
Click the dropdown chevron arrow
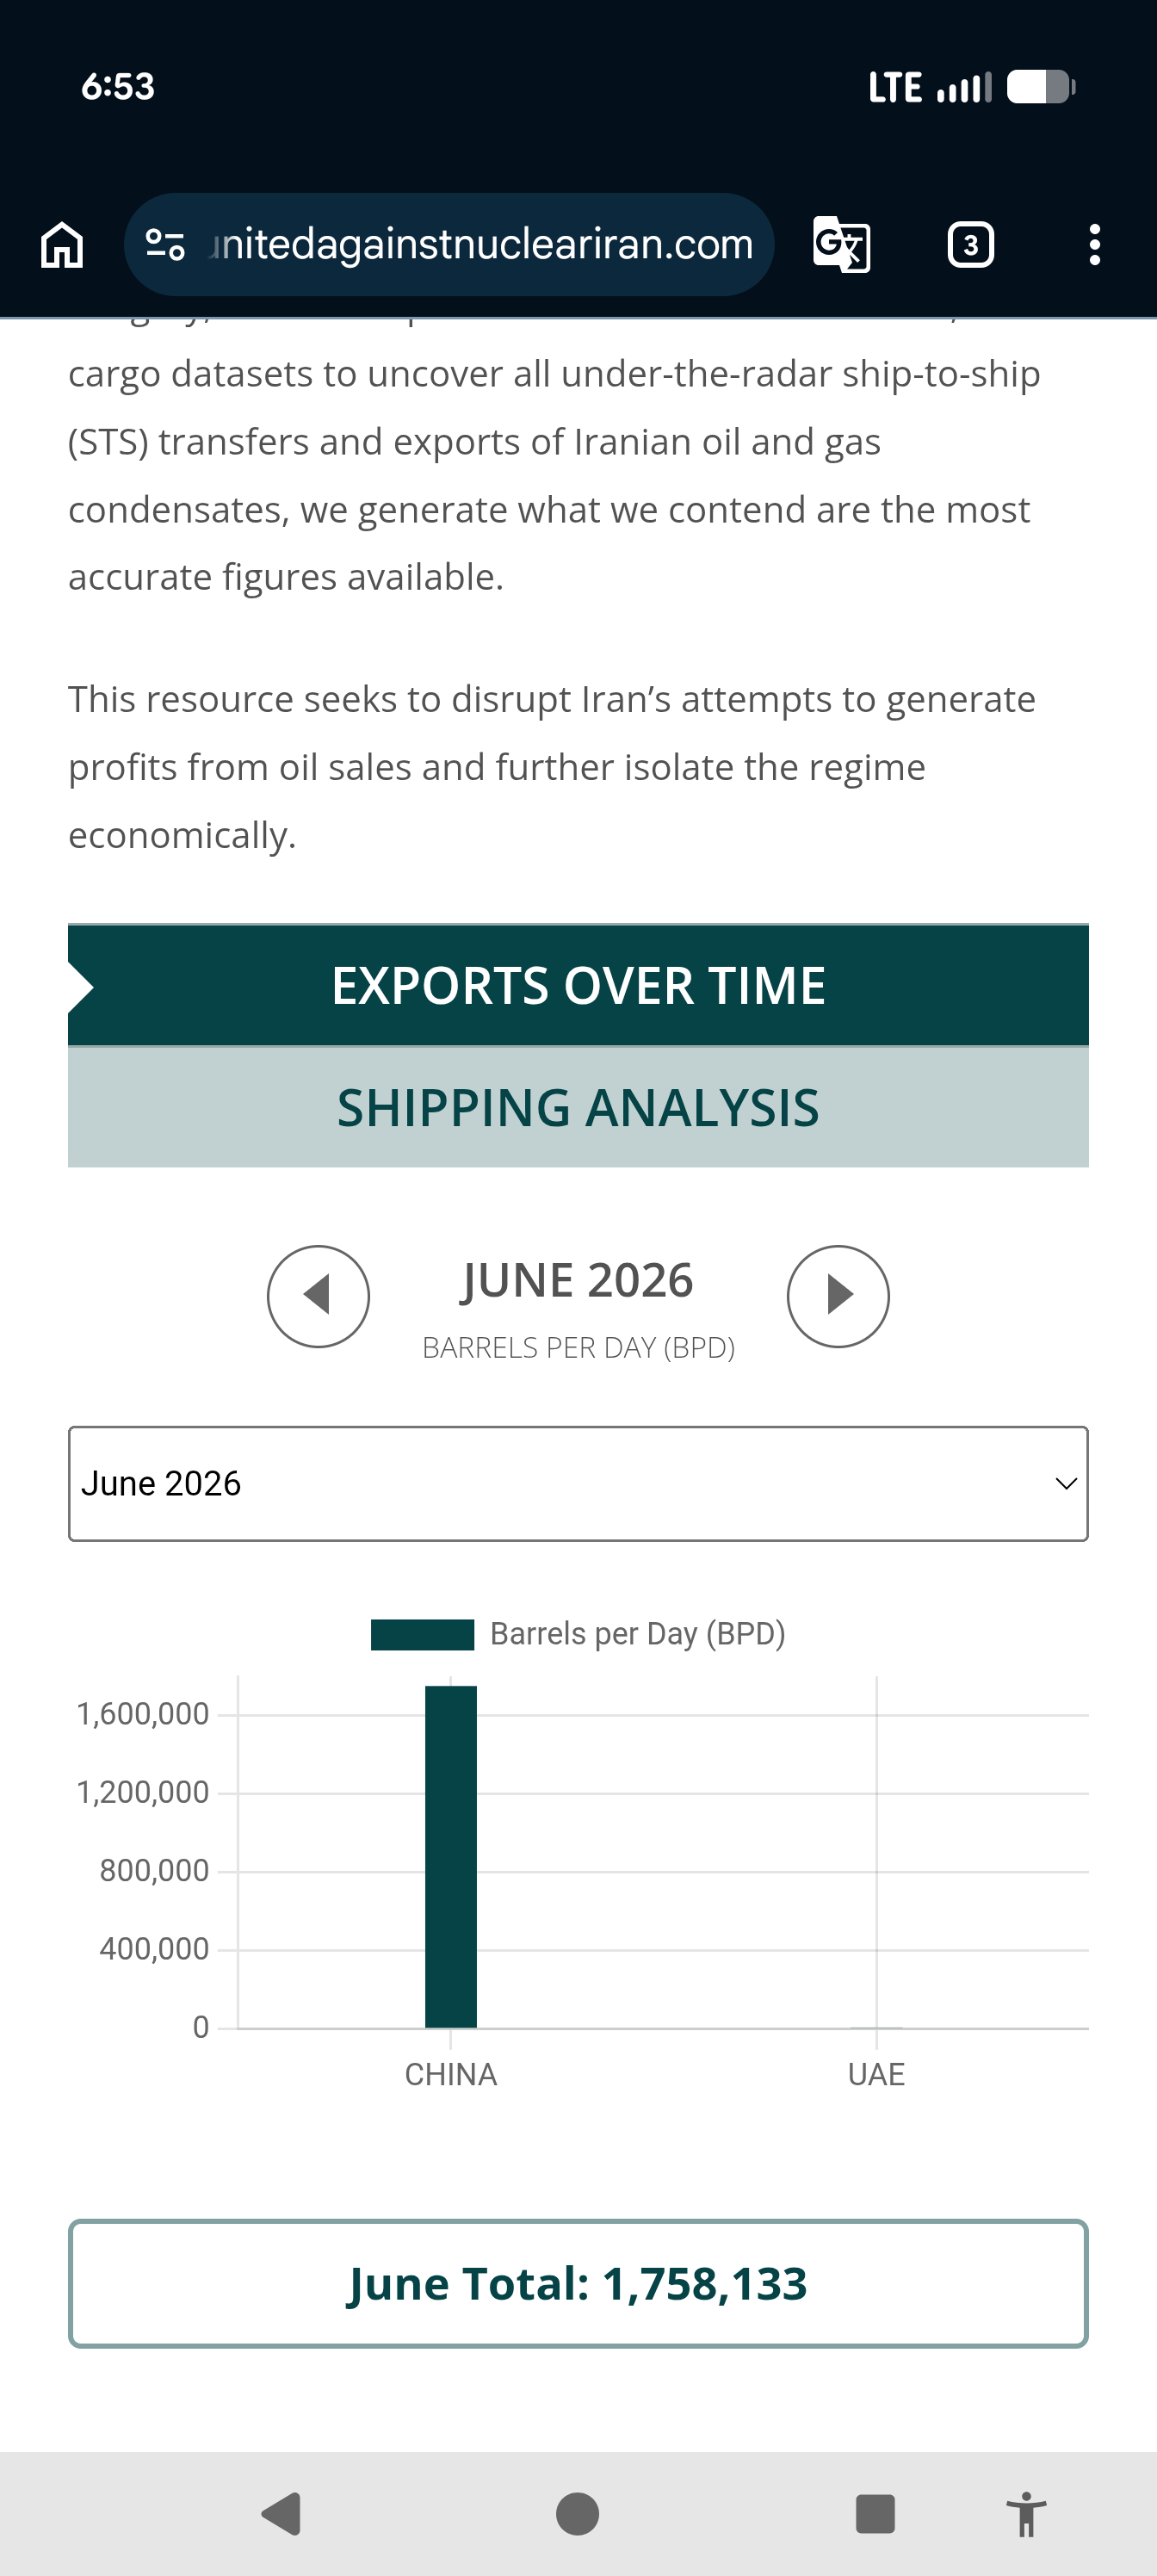[x=1066, y=1484]
